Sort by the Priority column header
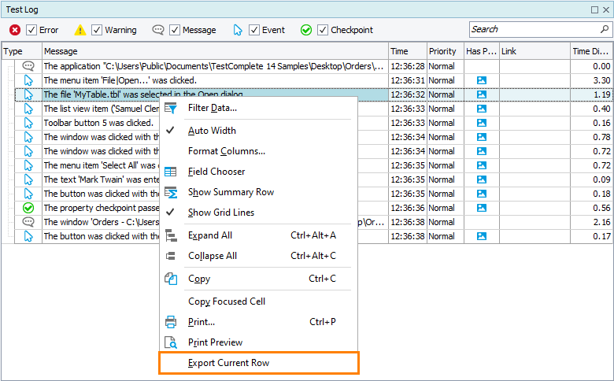The width and height of the screenshot is (614, 381). coord(442,51)
